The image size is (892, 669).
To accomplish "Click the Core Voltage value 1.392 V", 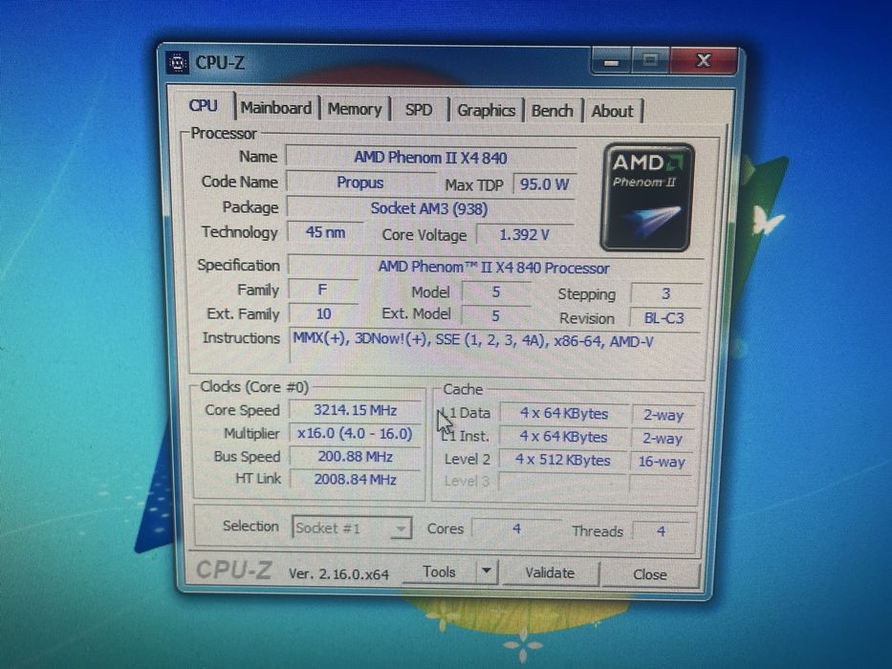I will pyautogui.click(x=525, y=234).
